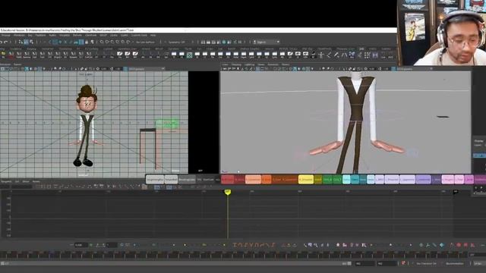Open the No Anim Layer dropdown
Viewport: 486px width, 273px height.
point(455,264)
